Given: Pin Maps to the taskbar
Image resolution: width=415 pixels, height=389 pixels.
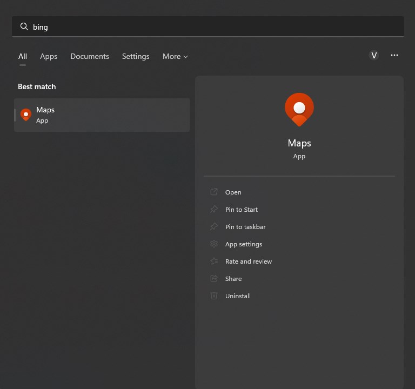Looking at the screenshot, I should (x=245, y=227).
